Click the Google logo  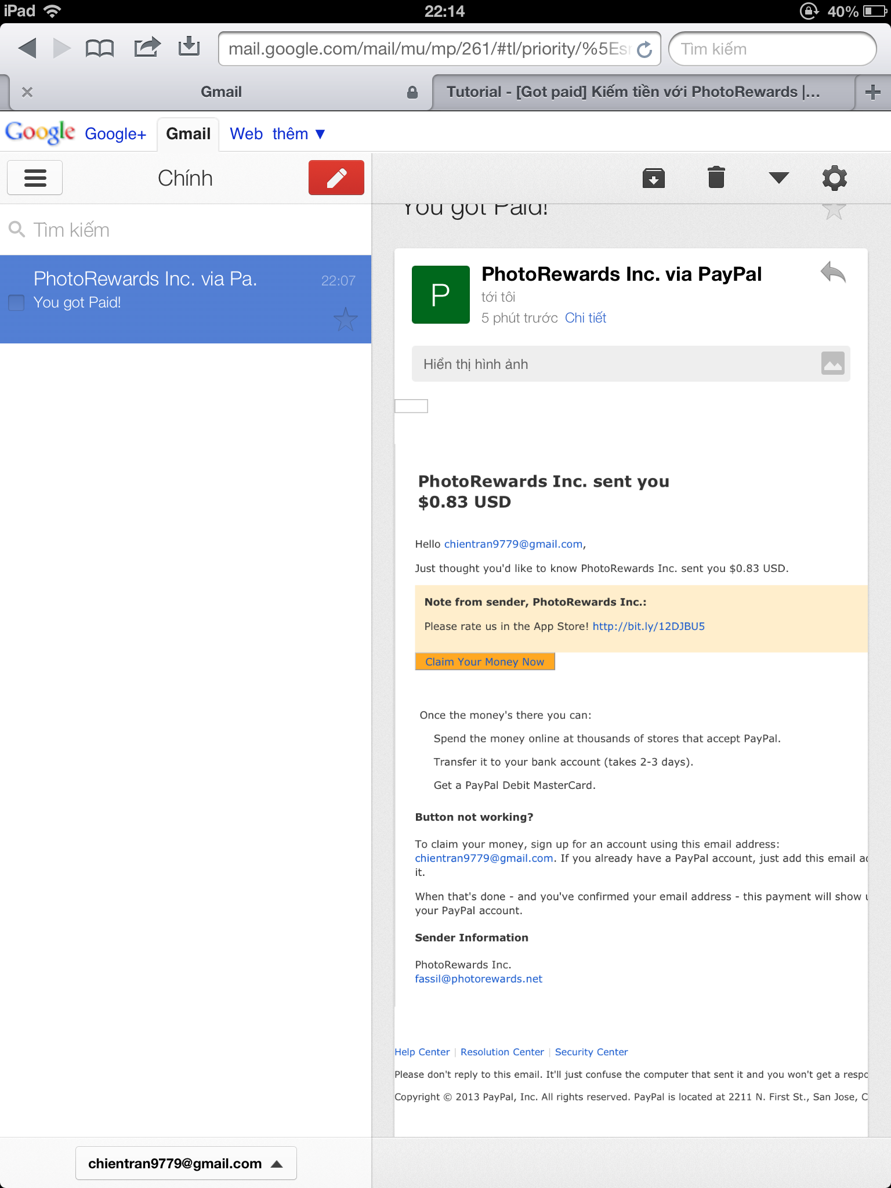(x=40, y=133)
